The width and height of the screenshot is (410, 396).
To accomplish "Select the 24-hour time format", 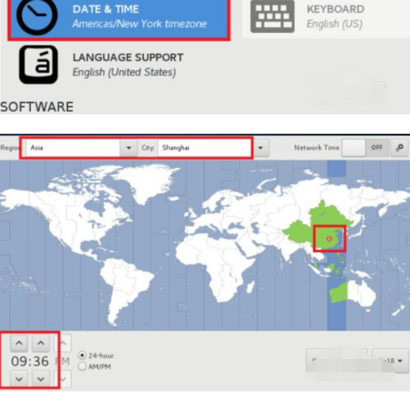I will tap(82, 355).
